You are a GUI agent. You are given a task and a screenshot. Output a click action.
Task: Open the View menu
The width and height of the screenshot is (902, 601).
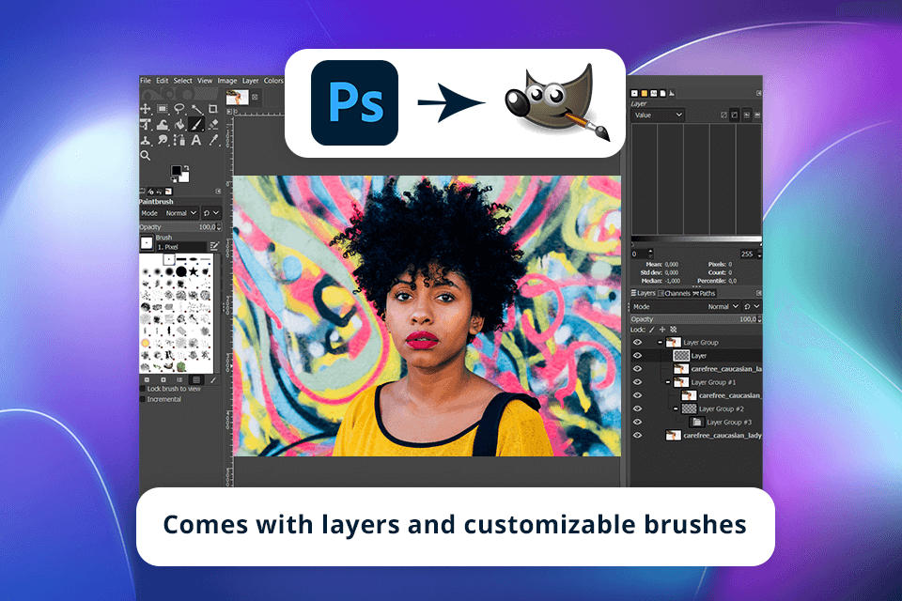point(205,81)
